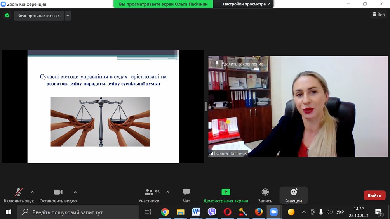Expand audio options chevron beside microphone
The height and width of the screenshot is (219, 390).
pos(32,192)
